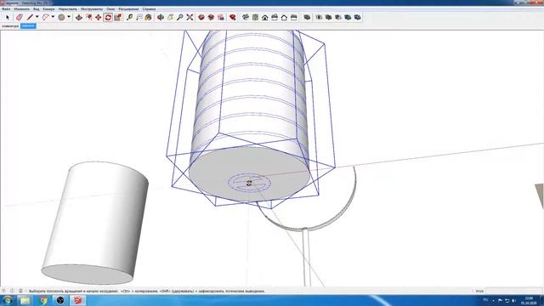Viewport: 544px width, 306px height.
Task: Click the Share Model toolbar icon
Action: (x=211, y=17)
